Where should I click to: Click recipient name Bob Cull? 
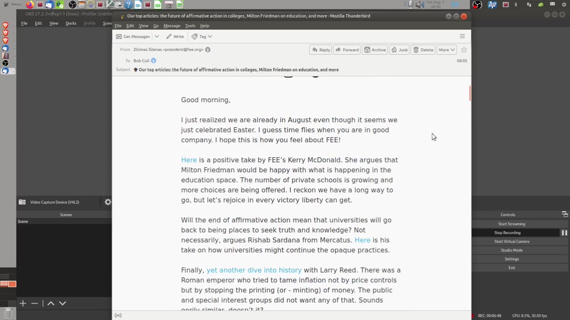(x=141, y=60)
